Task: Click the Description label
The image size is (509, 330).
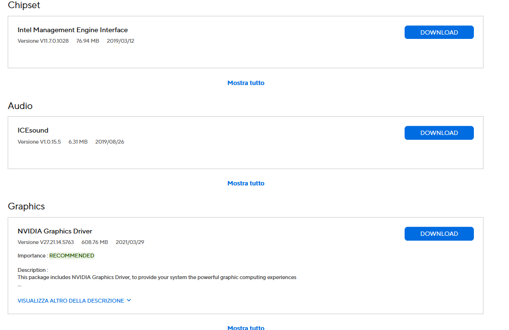Action: (x=33, y=270)
